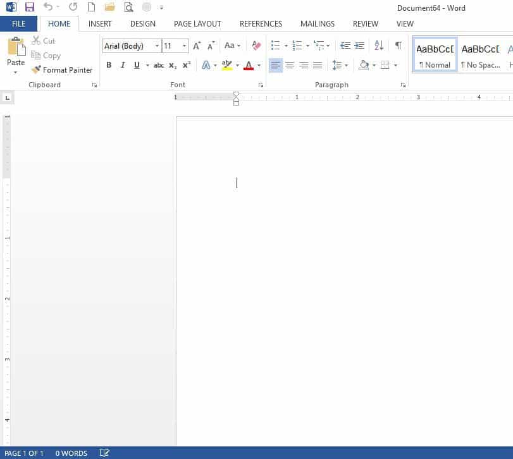Switch to the INSERT tab
This screenshot has width=513, height=459.
100,24
